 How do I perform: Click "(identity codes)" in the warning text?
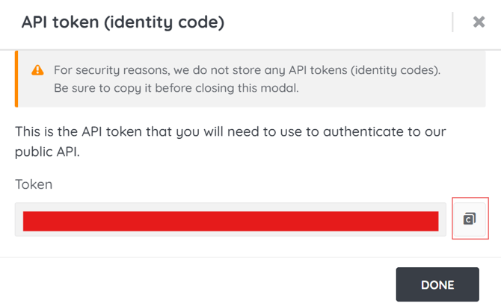coord(396,70)
